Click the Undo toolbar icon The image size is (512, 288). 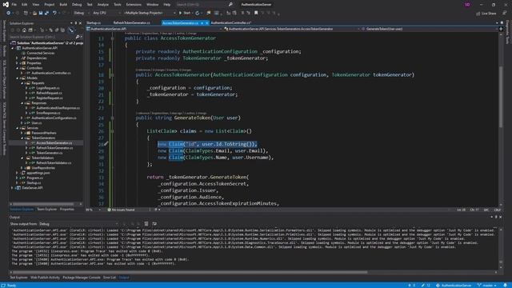coord(54,13)
